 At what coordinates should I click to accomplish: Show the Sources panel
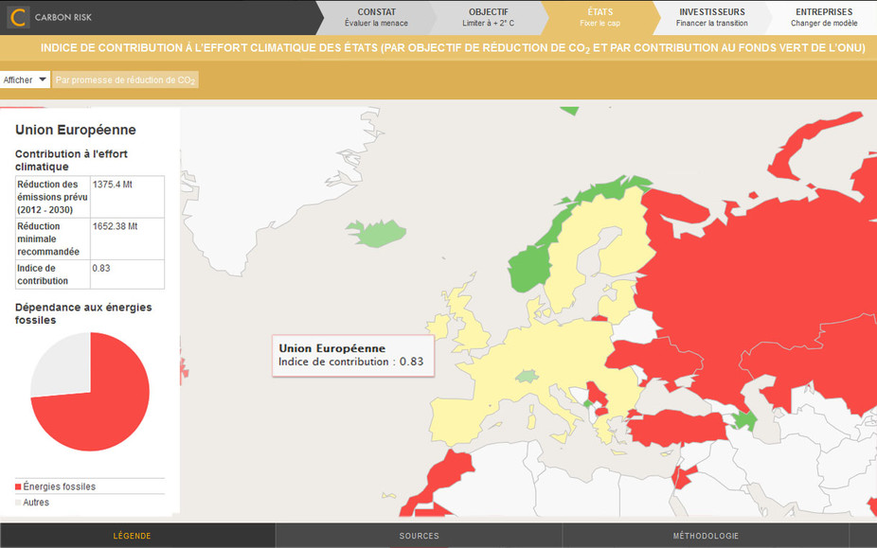[419, 536]
